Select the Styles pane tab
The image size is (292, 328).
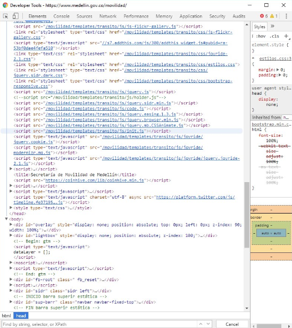click(x=260, y=27)
